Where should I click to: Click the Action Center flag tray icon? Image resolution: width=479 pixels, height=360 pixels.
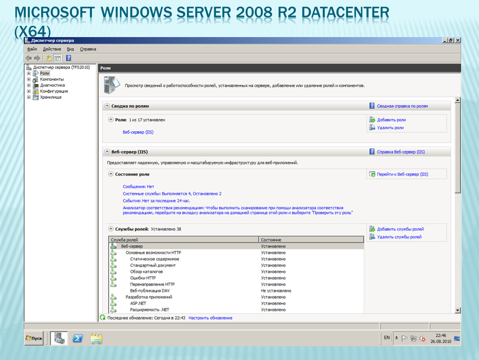click(x=404, y=338)
